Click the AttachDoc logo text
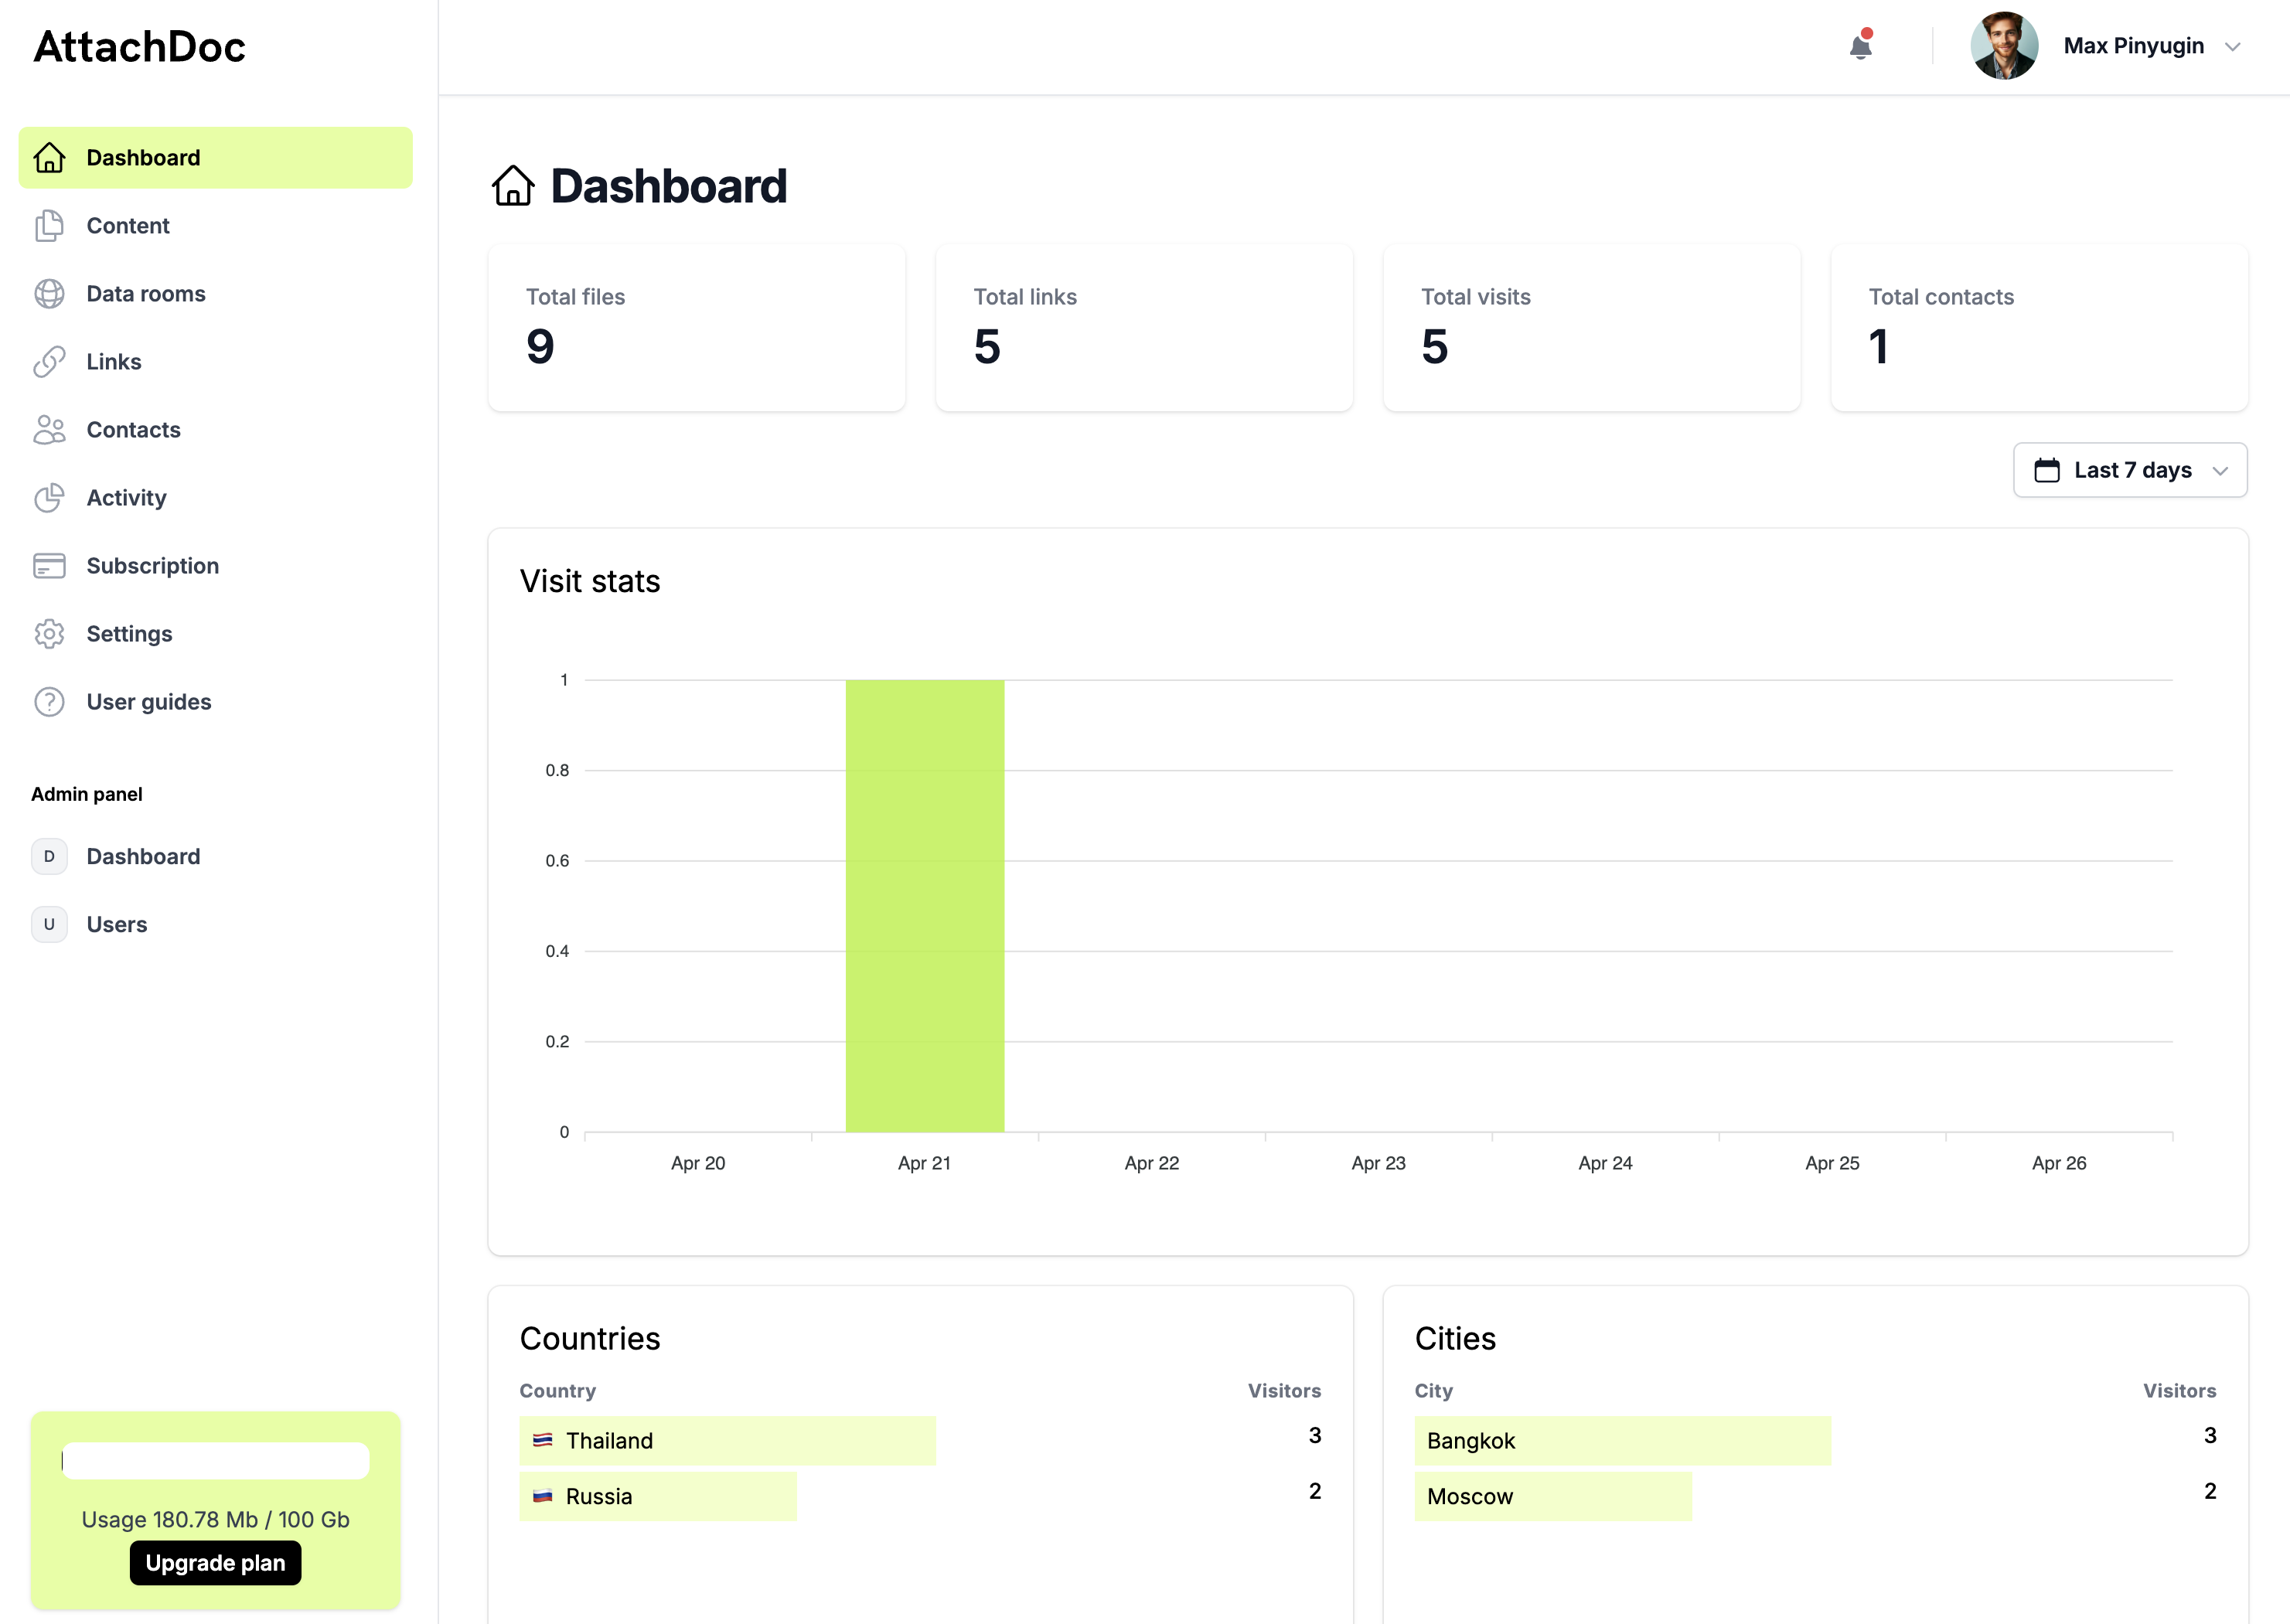Image resolution: width=2290 pixels, height=1624 pixels. [x=140, y=47]
